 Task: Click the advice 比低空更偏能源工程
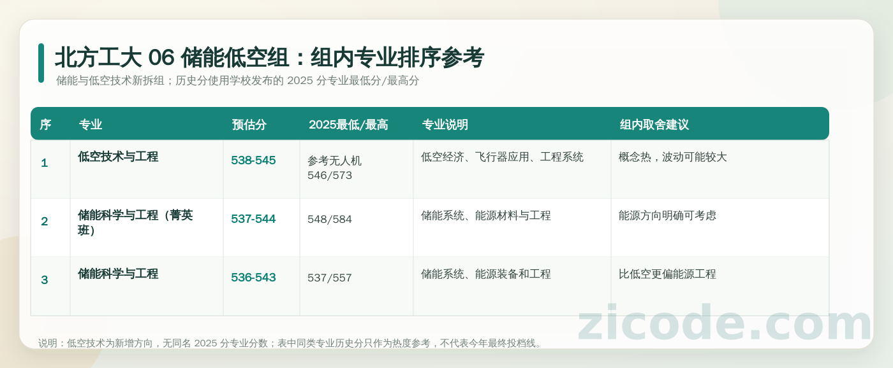point(667,274)
